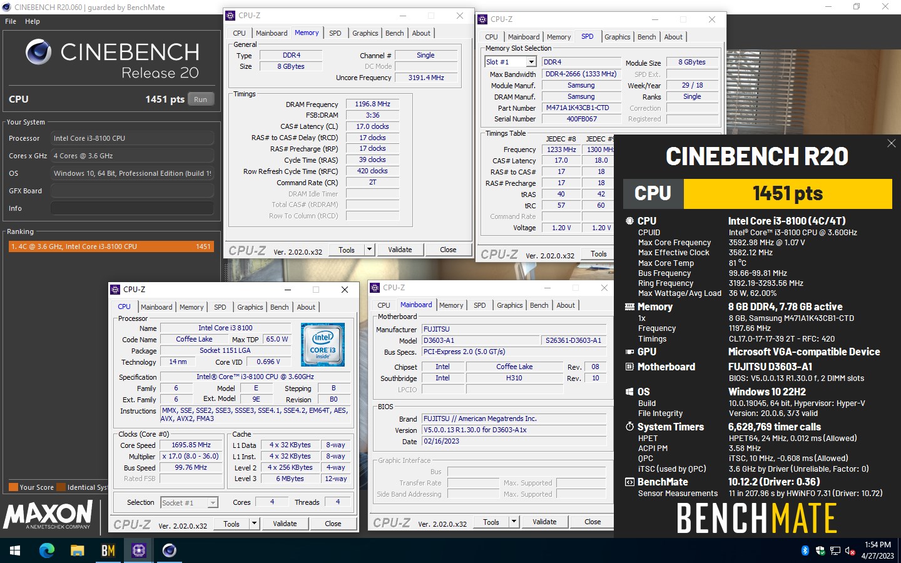Image resolution: width=901 pixels, height=563 pixels.
Task: Switch to Memory tab in Mainboard window
Action: [x=451, y=305]
